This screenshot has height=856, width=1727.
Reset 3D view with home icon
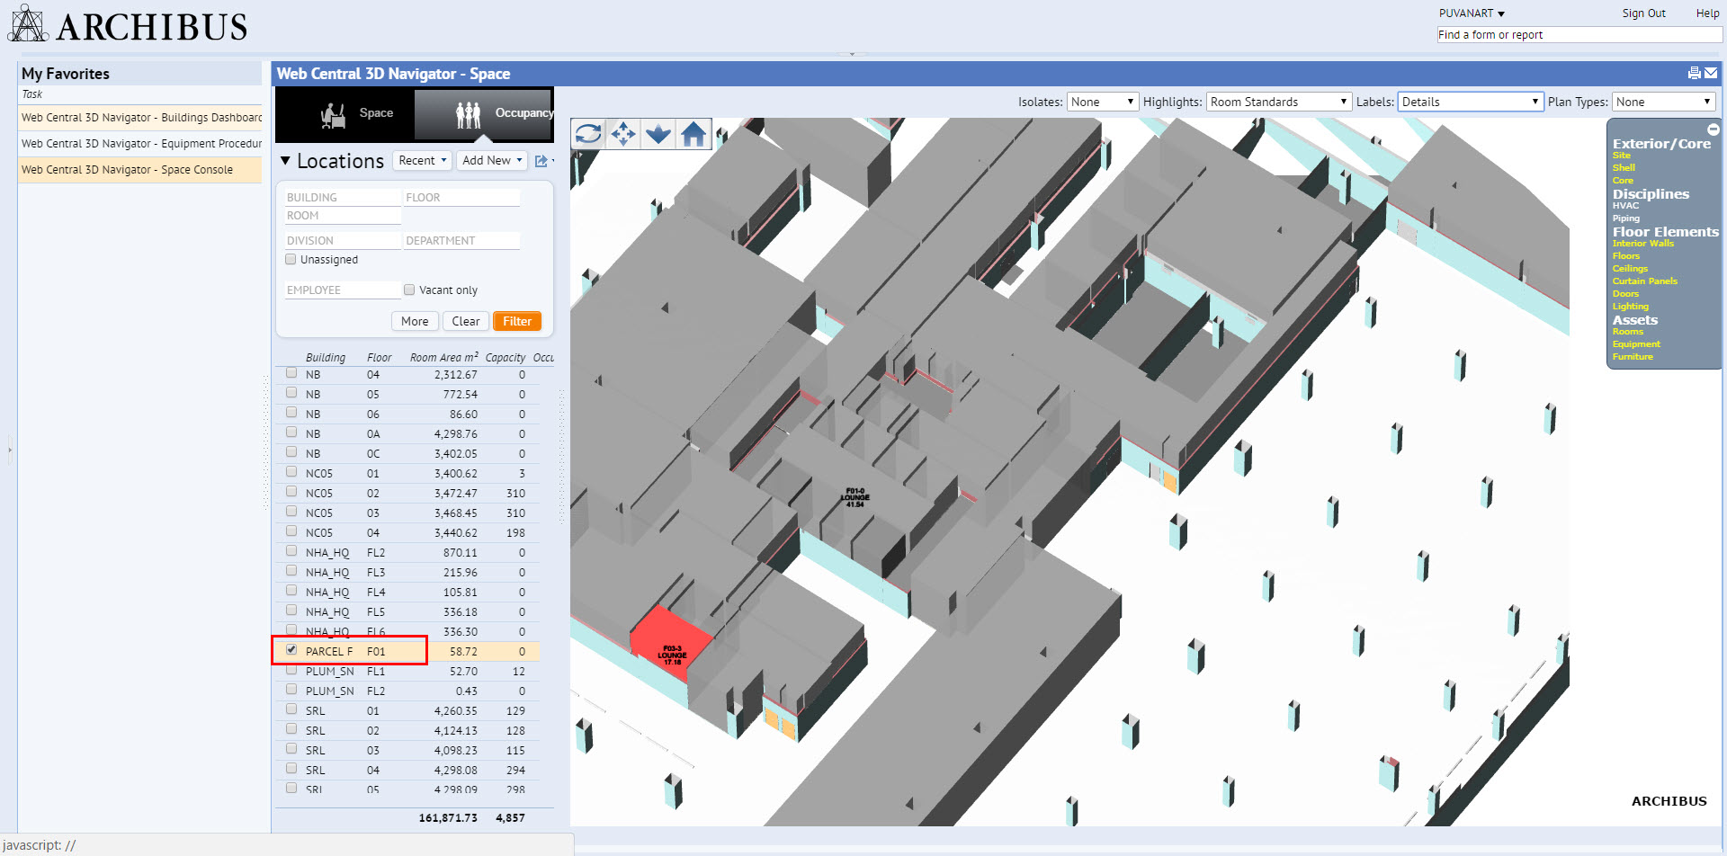coord(693,134)
